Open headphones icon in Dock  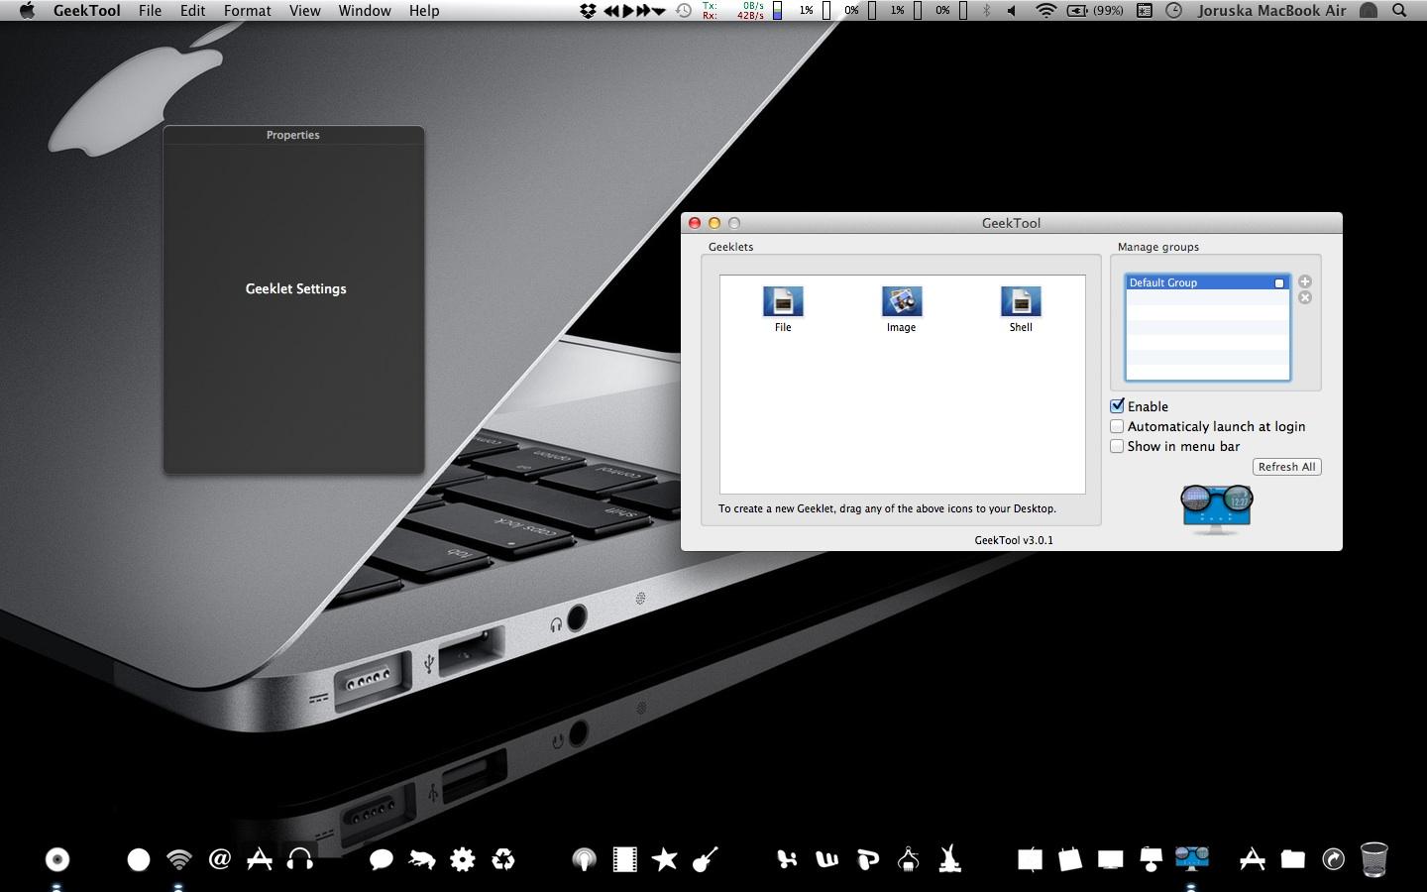coord(299,858)
